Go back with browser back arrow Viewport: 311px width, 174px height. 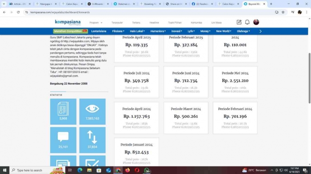[x=4, y=12]
